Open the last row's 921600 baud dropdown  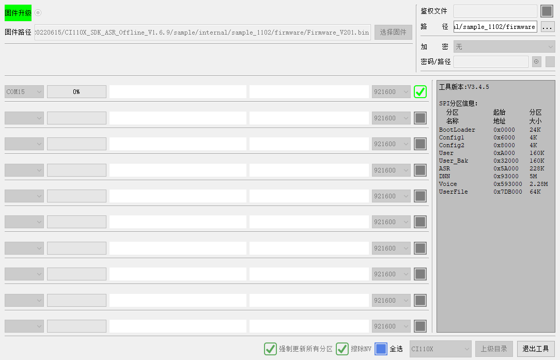[x=391, y=326]
